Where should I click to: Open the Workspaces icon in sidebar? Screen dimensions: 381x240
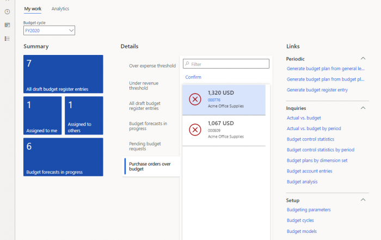coord(7,25)
